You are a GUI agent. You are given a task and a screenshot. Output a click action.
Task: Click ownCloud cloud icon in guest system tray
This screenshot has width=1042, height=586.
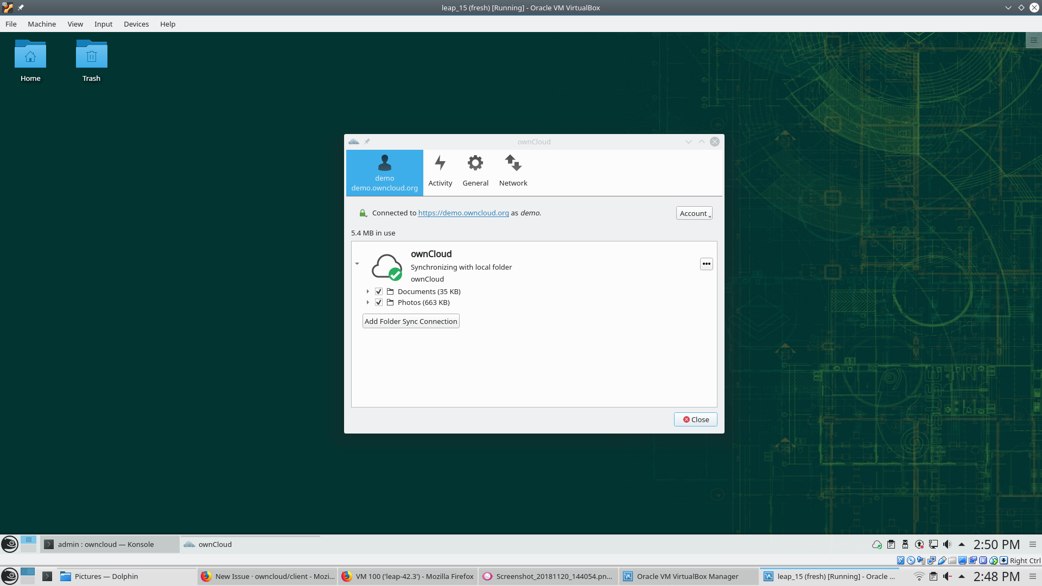pyautogui.click(x=877, y=544)
